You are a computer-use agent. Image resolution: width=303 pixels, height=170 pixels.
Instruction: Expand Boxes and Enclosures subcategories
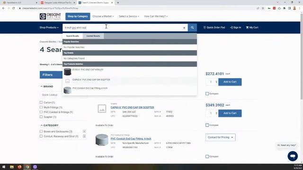click(84, 131)
